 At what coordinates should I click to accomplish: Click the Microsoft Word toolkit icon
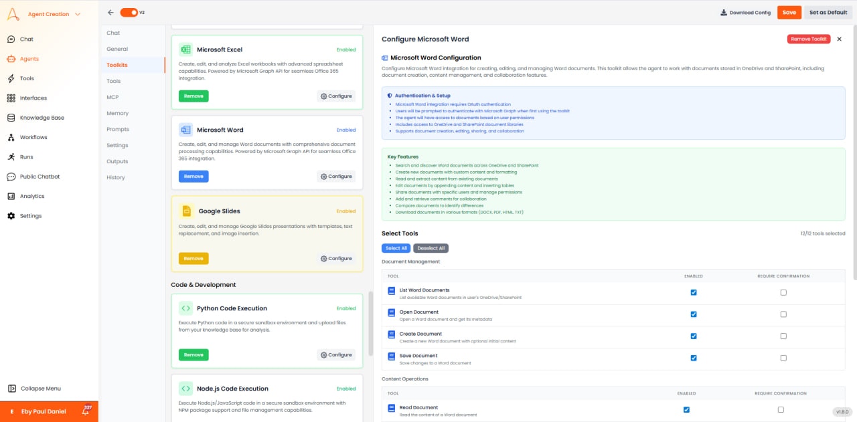click(x=185, y=130)
